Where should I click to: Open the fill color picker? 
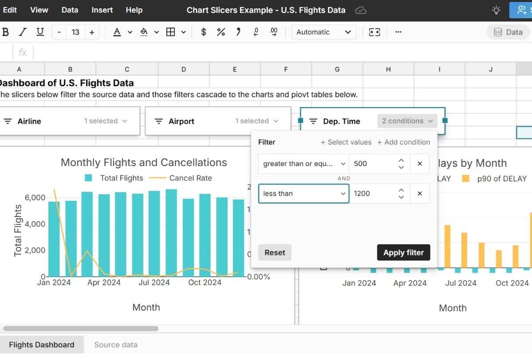click(x=144, y=32)
